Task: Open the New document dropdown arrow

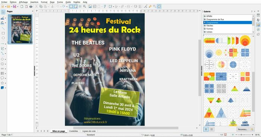Action: tap(6, 6)
